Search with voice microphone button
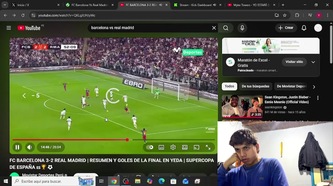Viewport: 333px width, 186px height. click(x=242, y=28)
